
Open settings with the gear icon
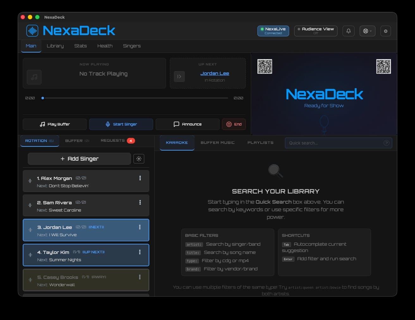click(x=386, y=31)
